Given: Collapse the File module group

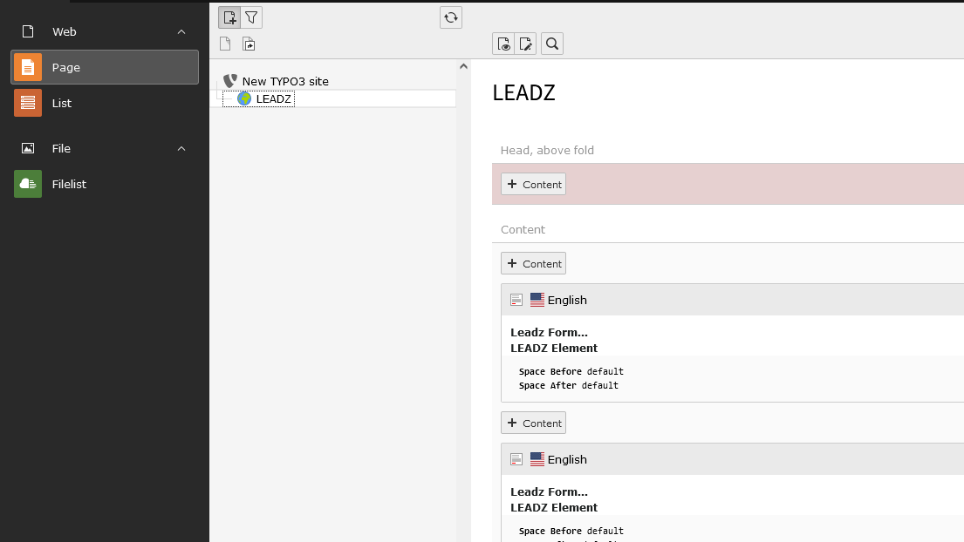Looking at the screenshot, I should (x=181, y=149).
